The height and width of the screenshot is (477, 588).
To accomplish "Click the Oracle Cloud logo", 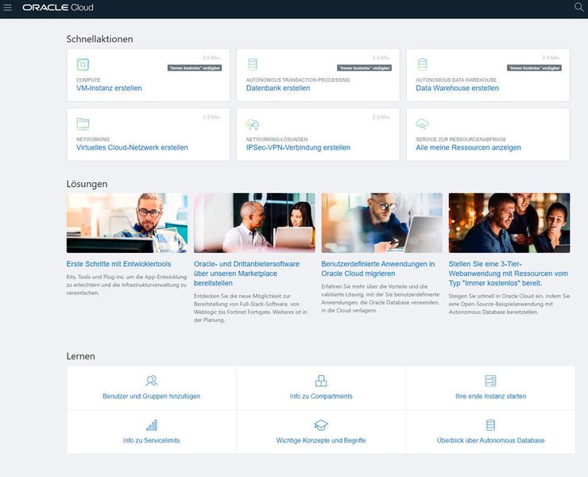I will [58, 7].
